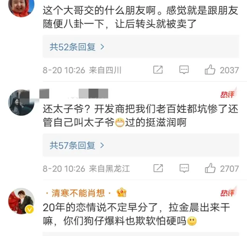Like the comment with 2707 likes
The image size is (247, 236).
tap(210, 168)
